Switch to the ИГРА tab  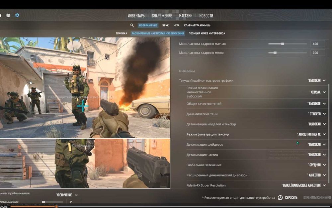click(176, 26)
